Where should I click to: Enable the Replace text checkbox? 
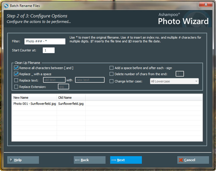(16, 80)
